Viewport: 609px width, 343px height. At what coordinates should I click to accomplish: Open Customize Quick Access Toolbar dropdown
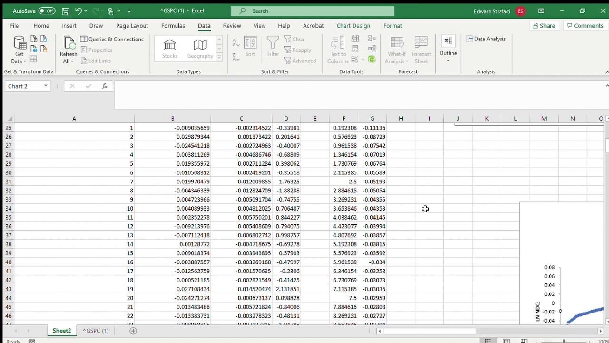tap(129, 11)
